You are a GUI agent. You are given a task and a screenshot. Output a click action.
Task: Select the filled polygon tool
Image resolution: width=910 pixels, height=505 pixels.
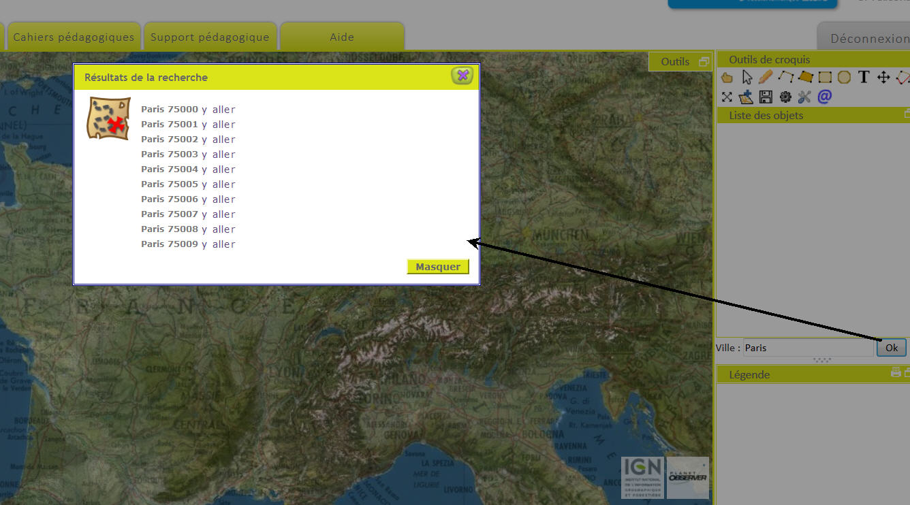(806, 77)
